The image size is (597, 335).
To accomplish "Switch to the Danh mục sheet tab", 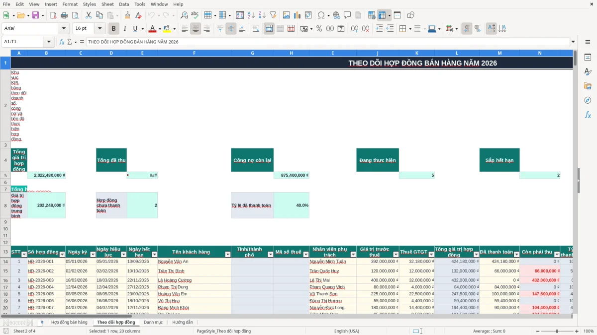I will pos(153,322).
